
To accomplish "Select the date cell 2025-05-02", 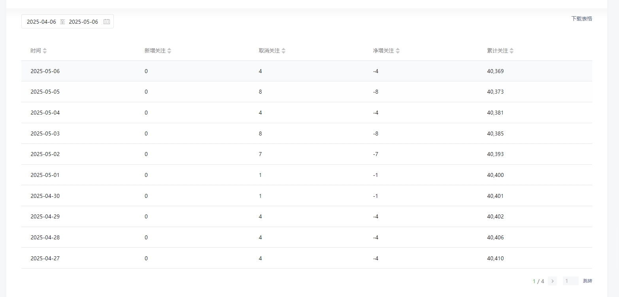I will coord(45,154).
